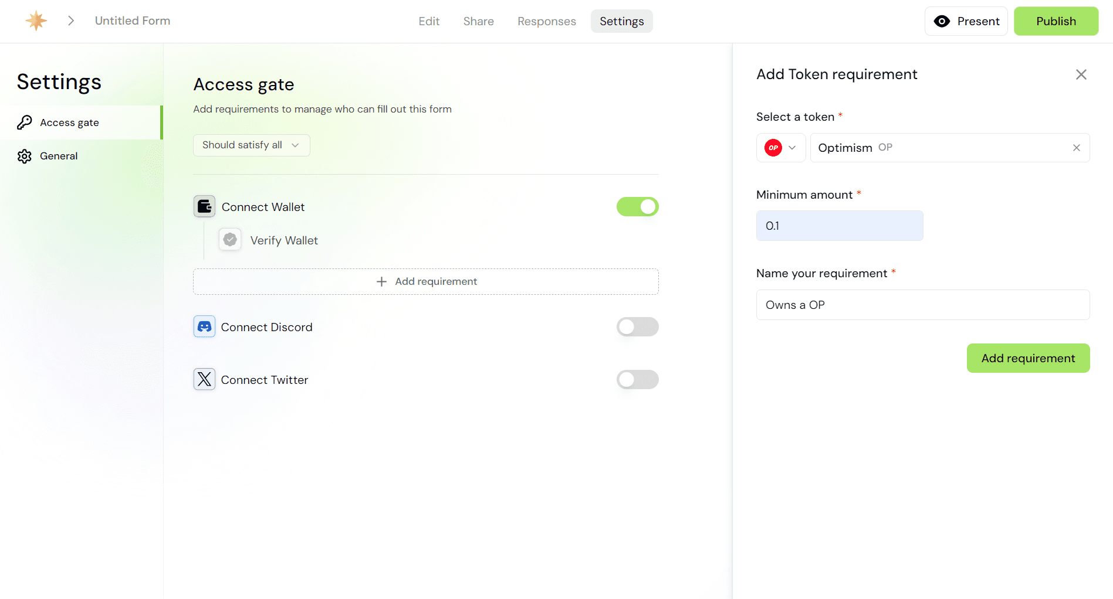This screenshot has width=1113, height=599.
Task: Click the Verify Wallet checkmark icon
Action: point(230,240)
